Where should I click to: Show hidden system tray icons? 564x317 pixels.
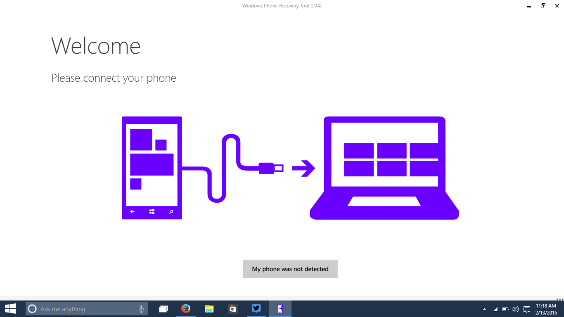click(x=484, y=309)
